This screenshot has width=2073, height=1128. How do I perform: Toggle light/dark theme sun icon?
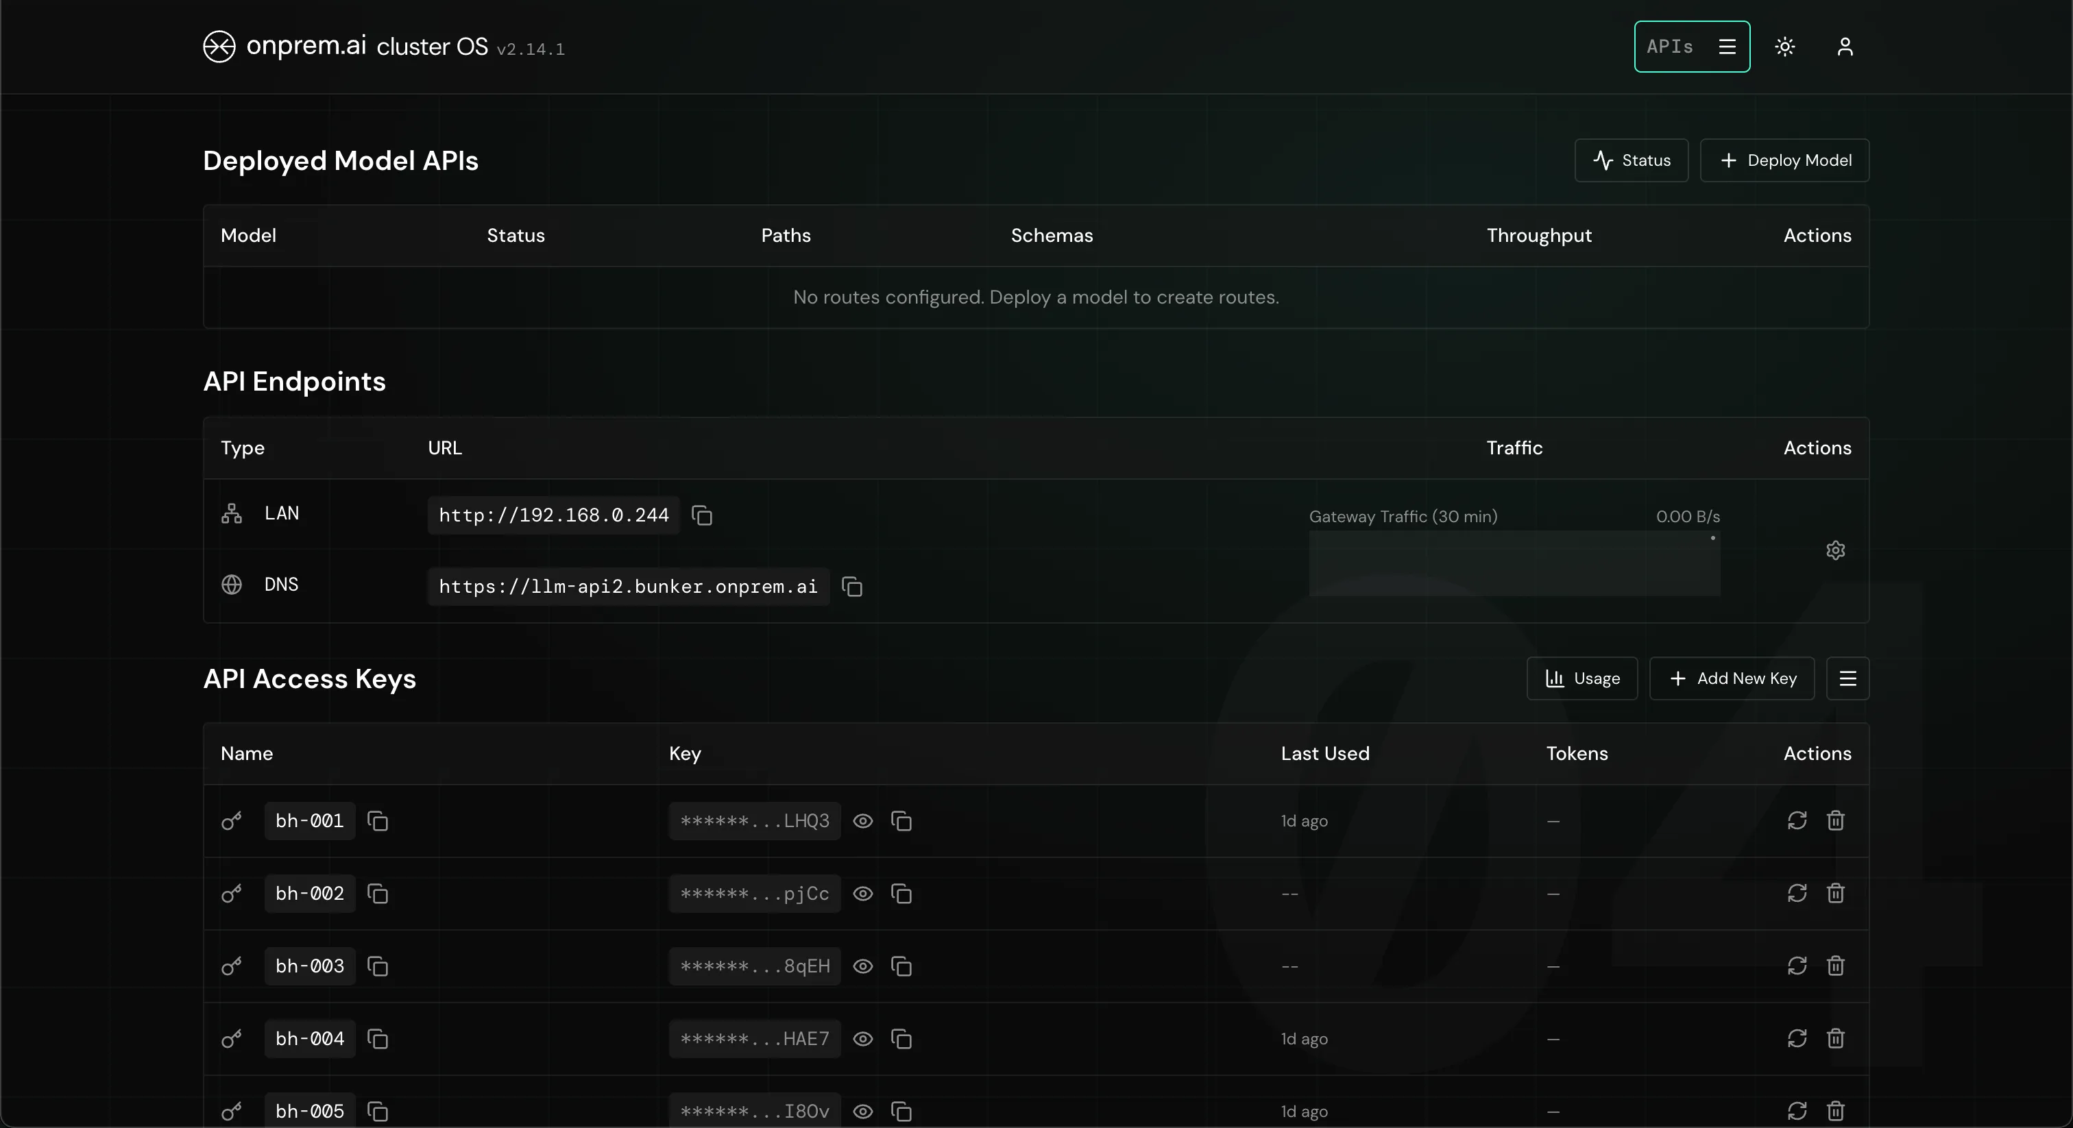[1785, 47]
